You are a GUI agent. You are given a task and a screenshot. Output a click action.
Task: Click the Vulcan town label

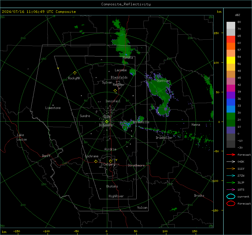pyautogui.click(x=143, y=208)
